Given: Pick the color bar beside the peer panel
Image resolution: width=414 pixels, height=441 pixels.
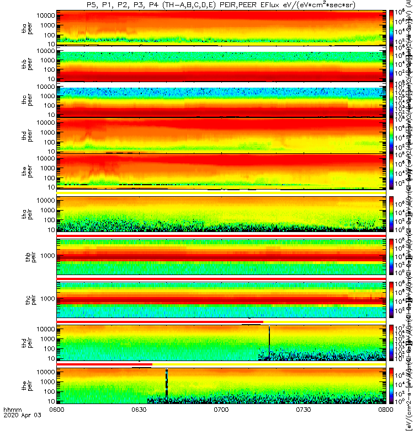Looking at the screenshot, I should click(391, 171).
